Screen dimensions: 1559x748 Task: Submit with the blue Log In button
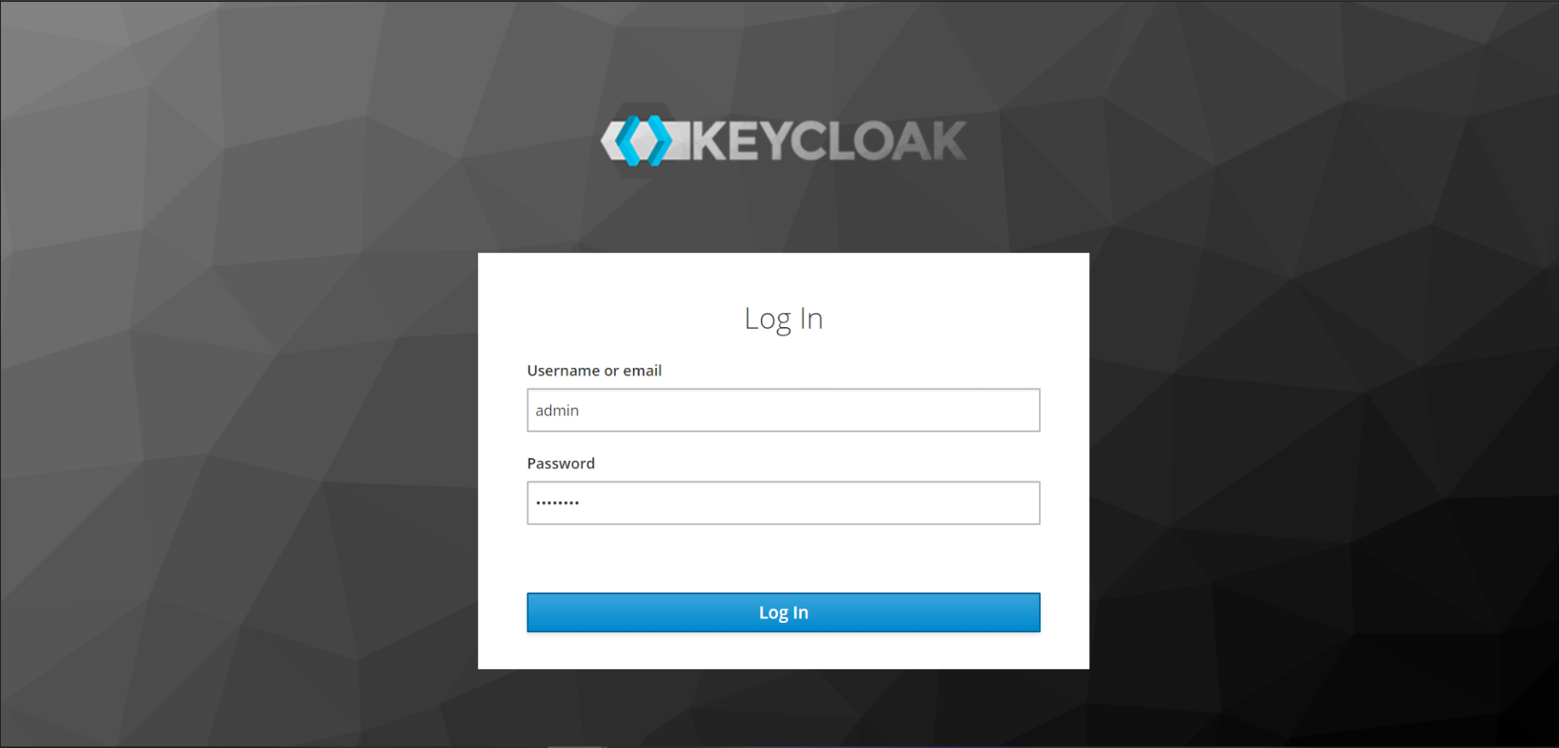click(x=783, y=612)
